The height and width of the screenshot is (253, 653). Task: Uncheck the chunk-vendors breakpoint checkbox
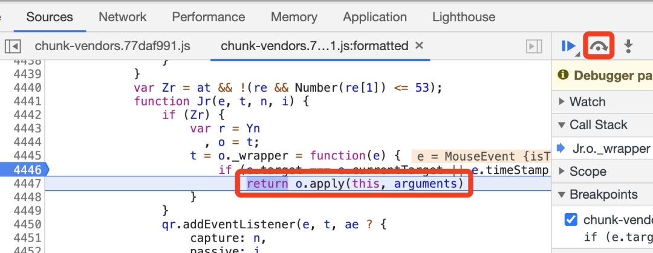[x=571, y=219]
